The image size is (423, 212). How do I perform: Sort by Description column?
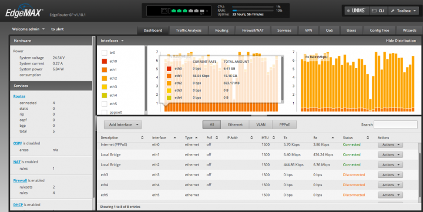pos(122,137)
